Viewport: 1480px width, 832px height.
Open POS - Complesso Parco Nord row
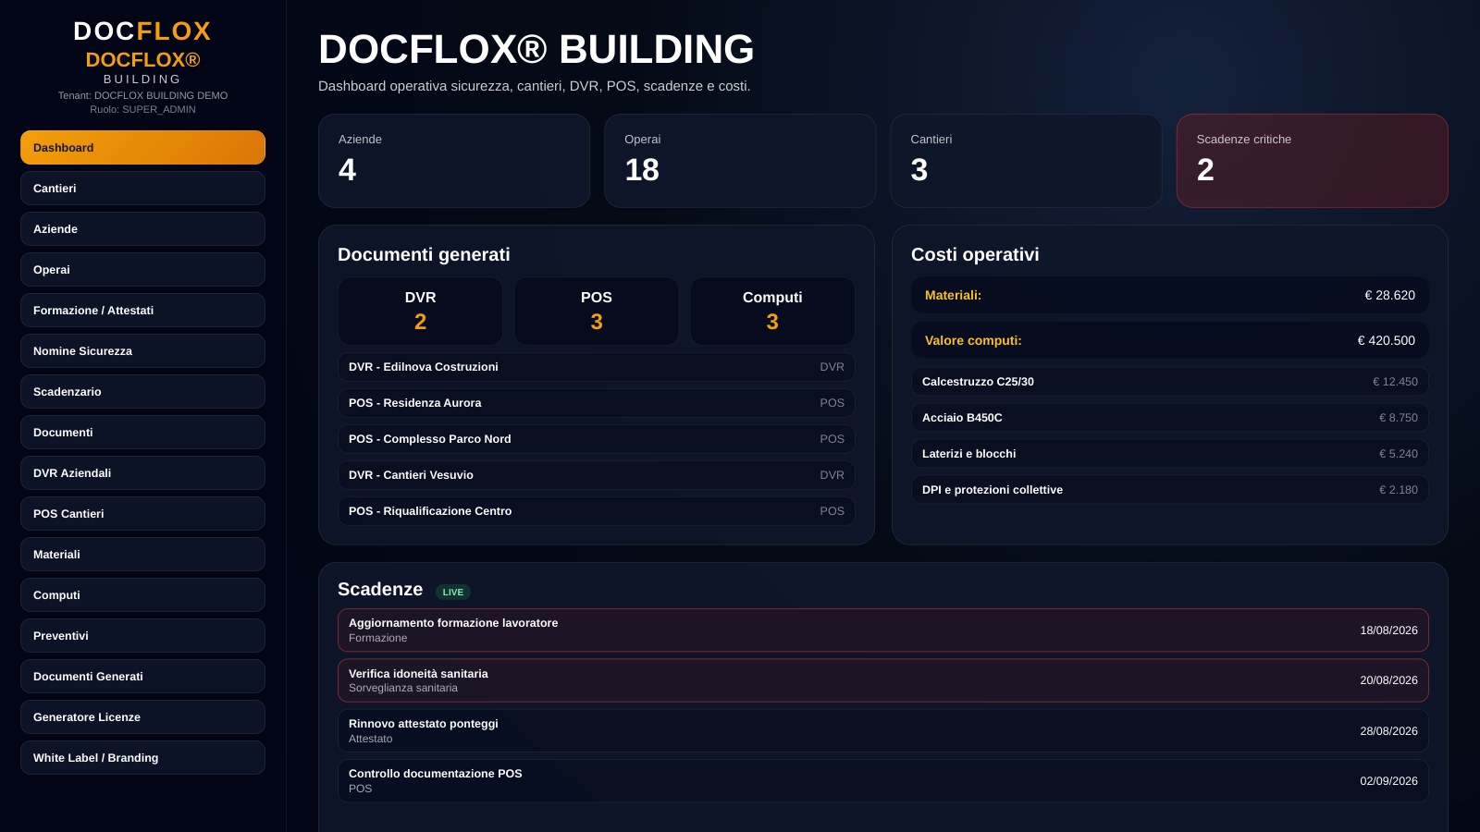pyautogui.click(x=597, y=439)
